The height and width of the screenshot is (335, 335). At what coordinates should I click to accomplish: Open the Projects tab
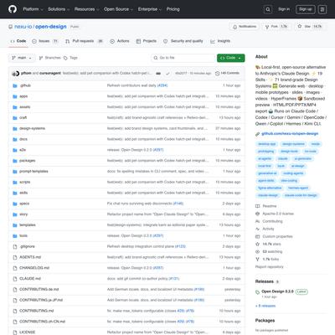[x=147, y=41]
